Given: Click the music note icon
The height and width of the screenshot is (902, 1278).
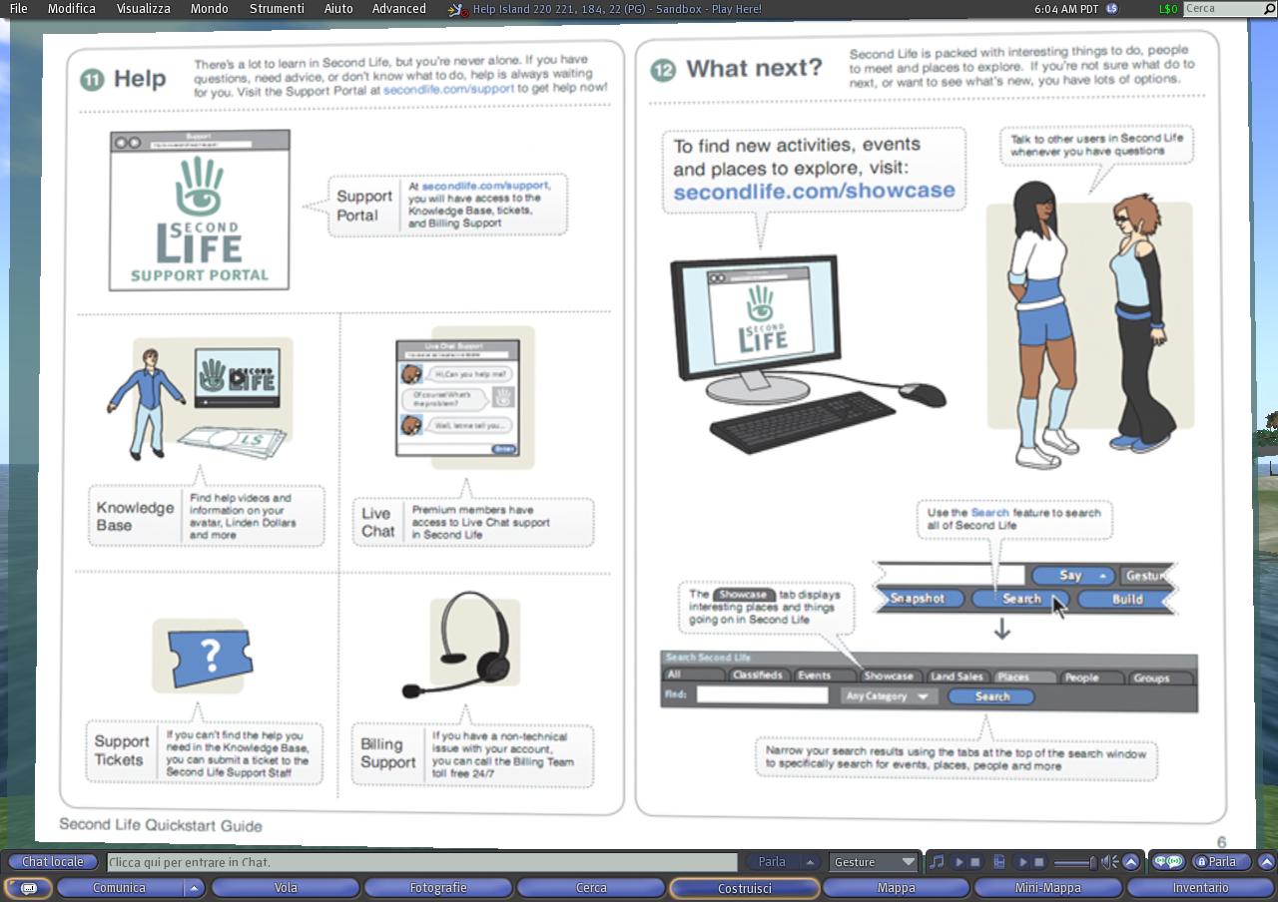Looking at the screenshot, I should (936, 862).
